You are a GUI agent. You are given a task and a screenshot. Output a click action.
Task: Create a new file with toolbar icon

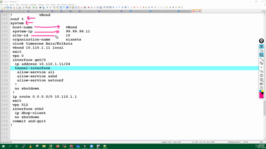pos(2,7)
